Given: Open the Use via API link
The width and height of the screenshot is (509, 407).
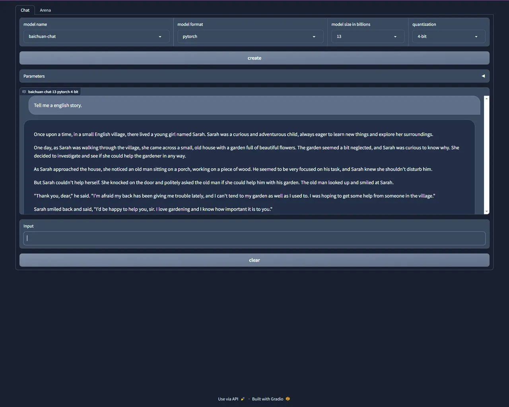Looking at the screenshot, I should tap(228, 399).
